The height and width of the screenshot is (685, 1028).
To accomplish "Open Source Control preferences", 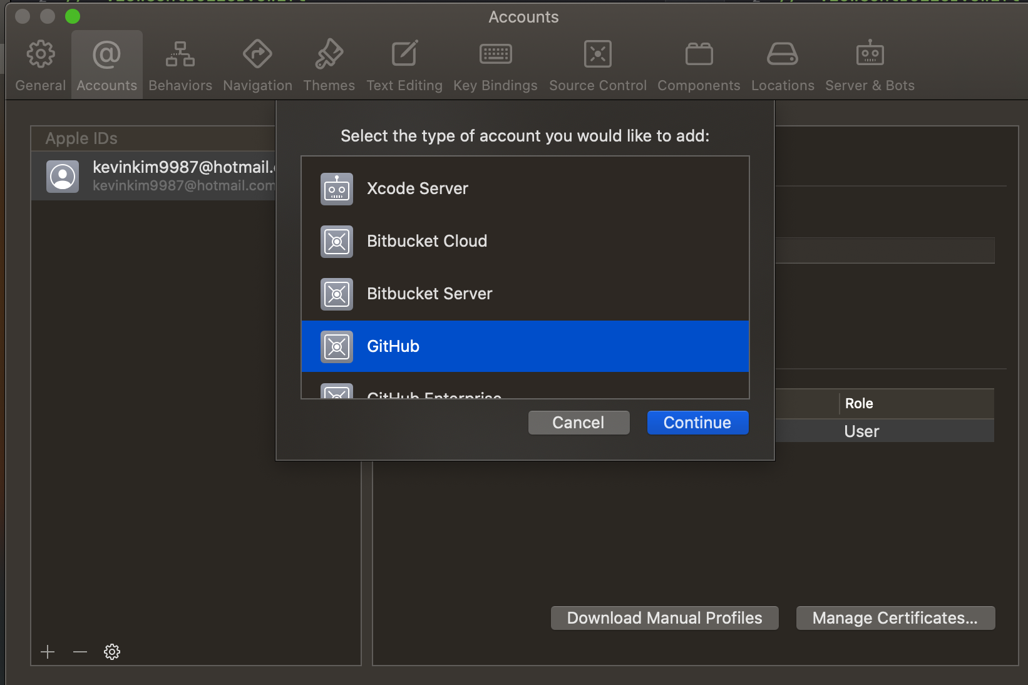I will click(x=598, y=65).
